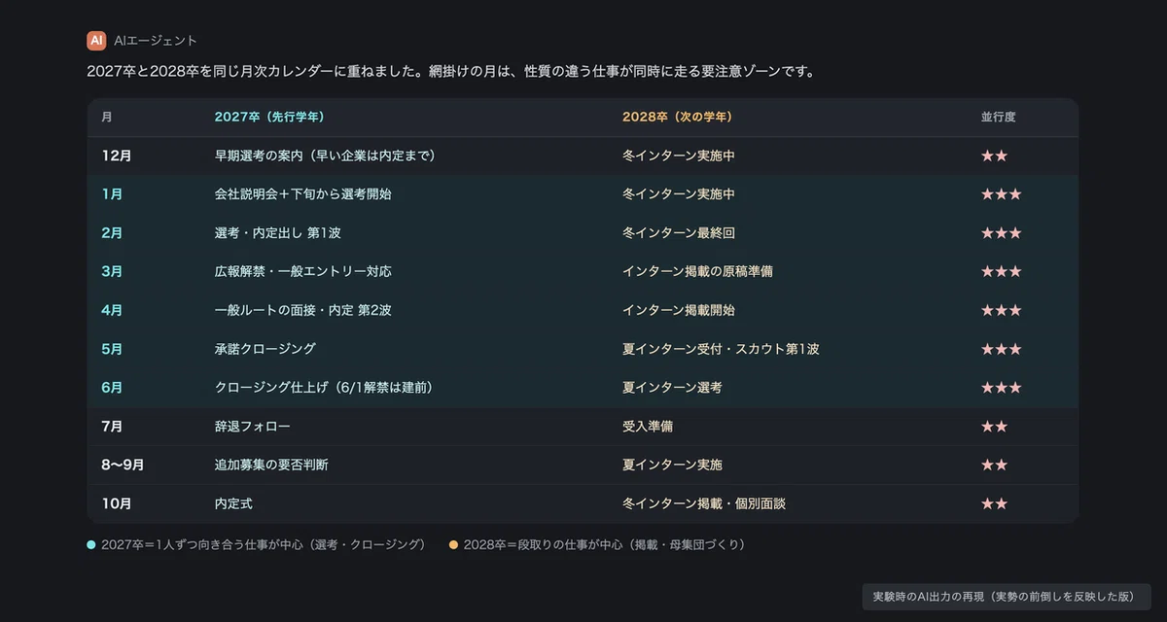Screen dimensions: 1167x622
Task: Click the AIエージェント name label
Action: click(x=156, y=41)
